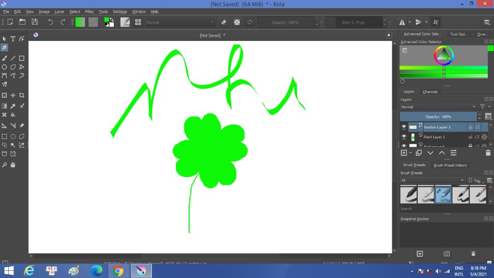Open the Layer menu
The width and height of the screenshot is (494, 278).
59,12
